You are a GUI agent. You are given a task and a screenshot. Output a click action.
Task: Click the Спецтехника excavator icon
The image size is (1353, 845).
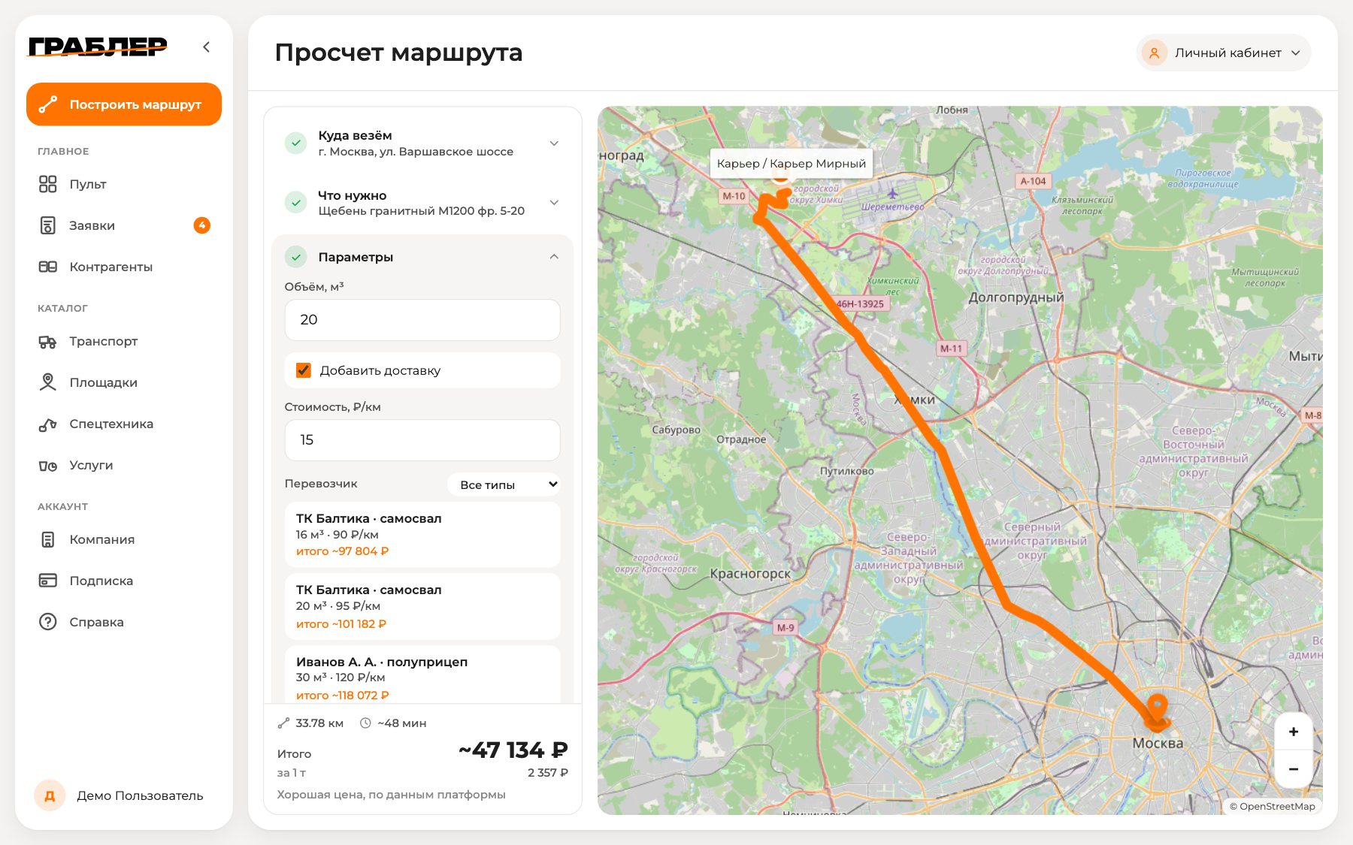pyautogui.click(x=48, y=424)
